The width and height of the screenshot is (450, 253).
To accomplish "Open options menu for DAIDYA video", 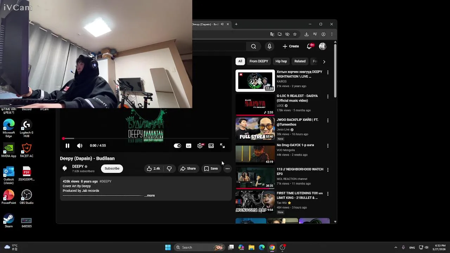I will pyautogui.click(x=328, y=96).
